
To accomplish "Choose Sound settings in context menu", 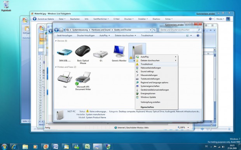I will coord(157,72).
